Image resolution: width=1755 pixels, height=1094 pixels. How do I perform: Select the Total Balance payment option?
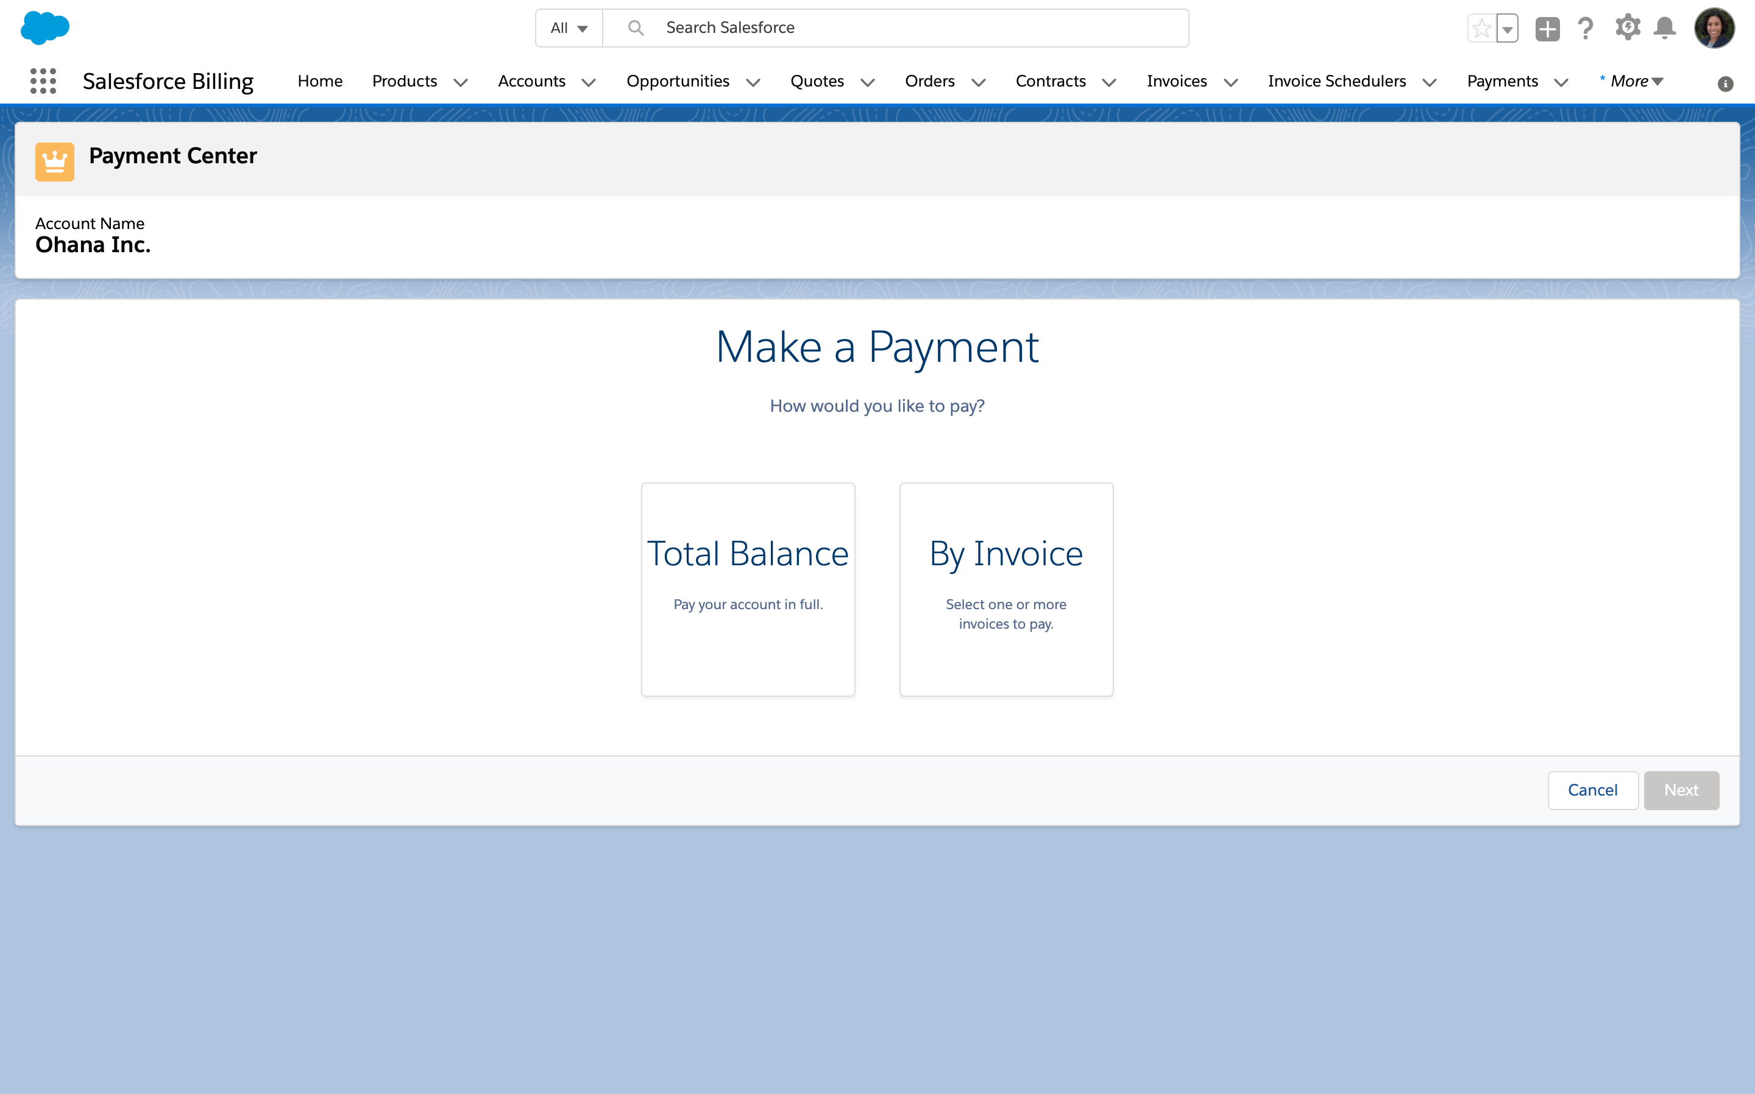pos(748,589)
